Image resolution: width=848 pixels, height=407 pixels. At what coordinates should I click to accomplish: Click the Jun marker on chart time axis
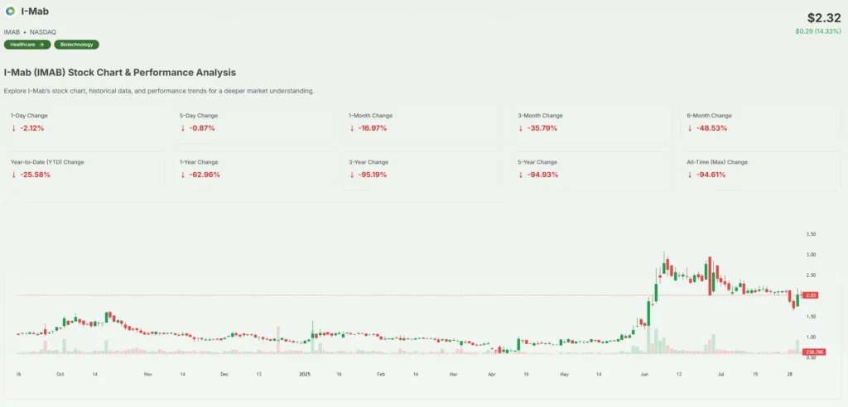tap(643, 374)
